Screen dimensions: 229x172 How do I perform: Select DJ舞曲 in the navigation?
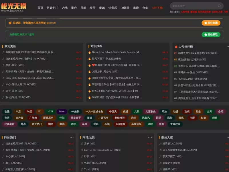click(125, 8)
